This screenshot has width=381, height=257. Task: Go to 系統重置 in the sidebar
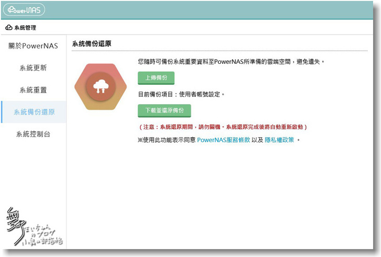pos(33,90)
